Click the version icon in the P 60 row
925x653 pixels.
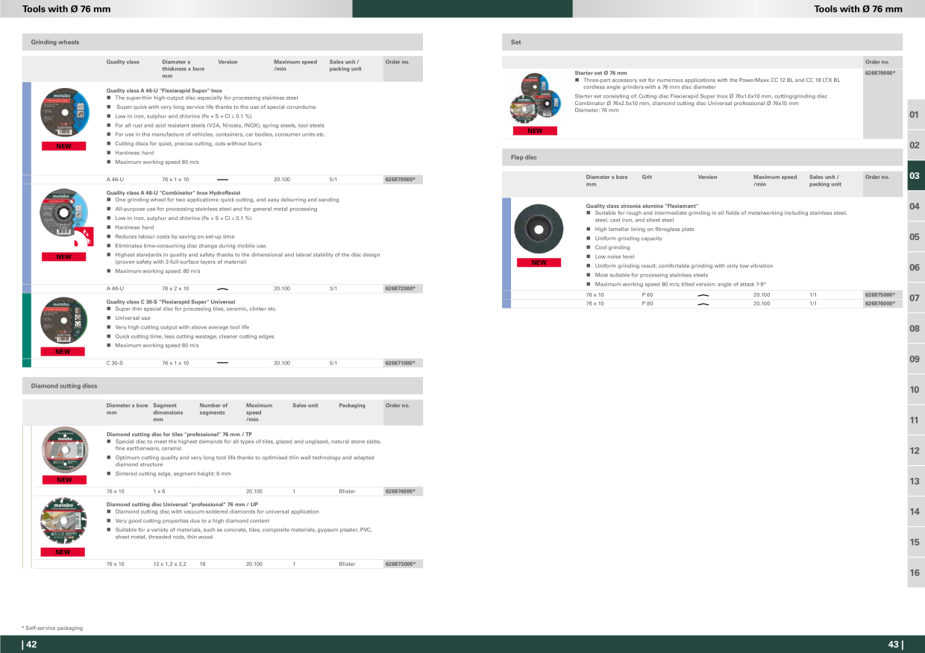[703, 295]
